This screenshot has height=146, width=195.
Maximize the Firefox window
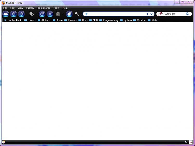click(x=182, y=2)
